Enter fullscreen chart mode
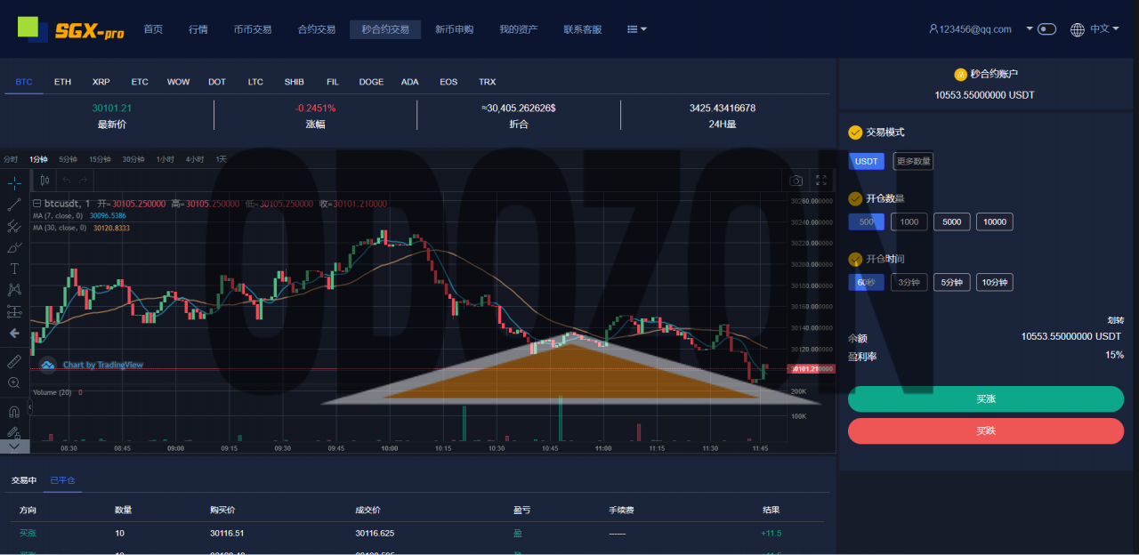The image size is (1139, 555). click(821, 181)
